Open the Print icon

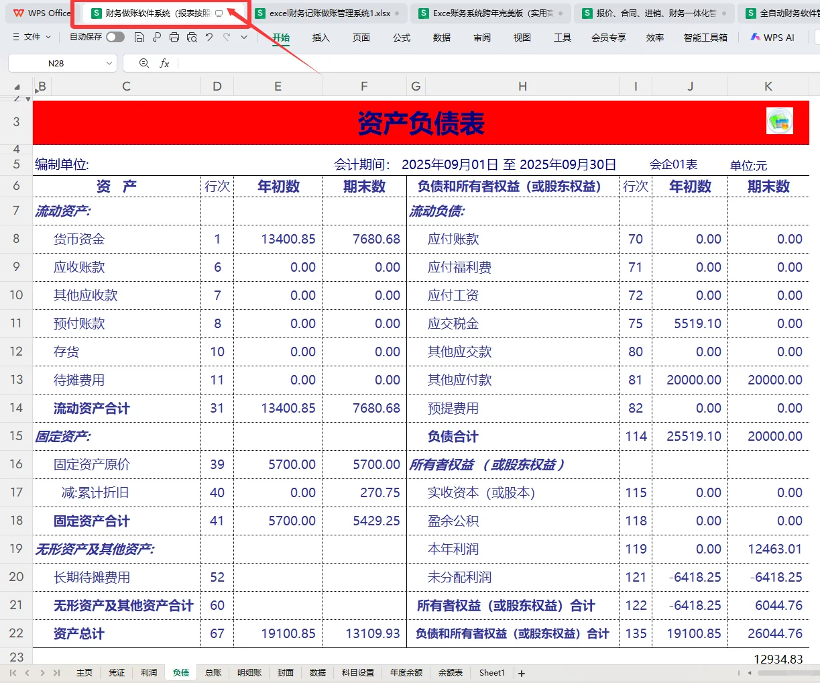(174, 38)
